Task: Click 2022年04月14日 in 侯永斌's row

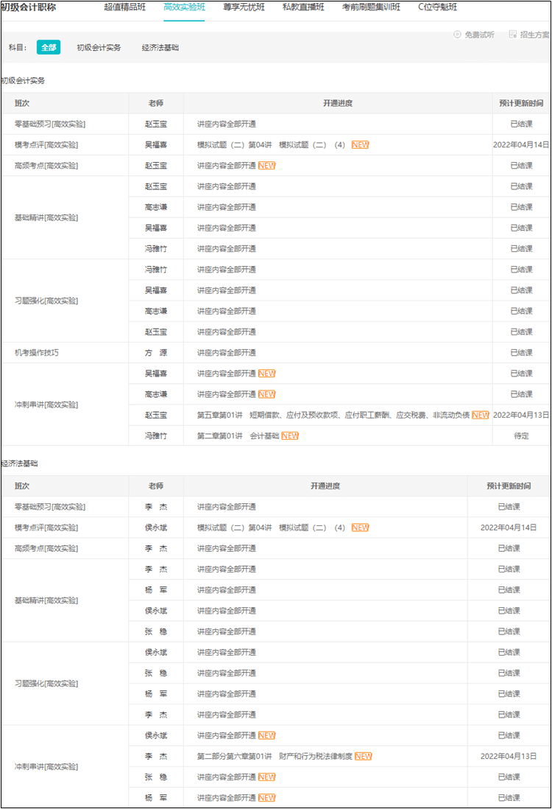Action: pyautogui.click(x=509, y=528)
